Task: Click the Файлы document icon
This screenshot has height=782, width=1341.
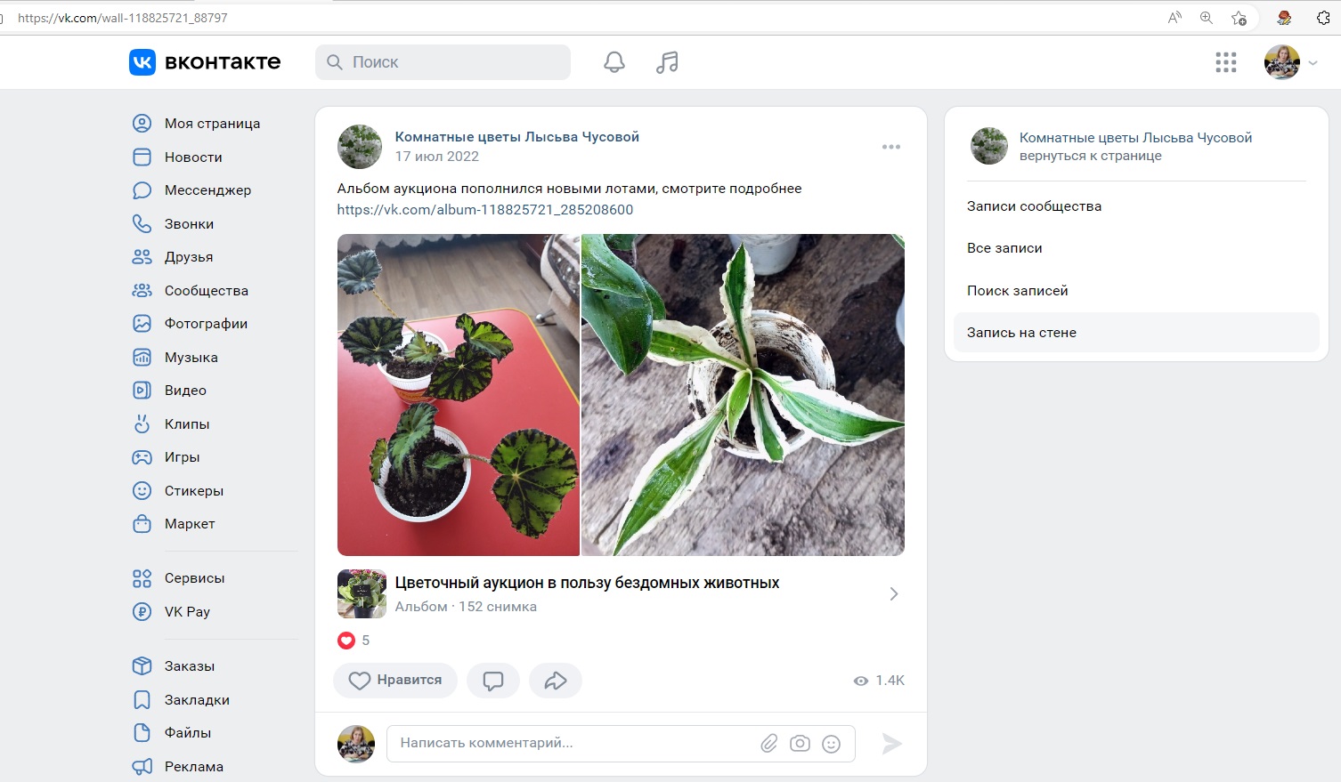Action: (x=142, y=732)
